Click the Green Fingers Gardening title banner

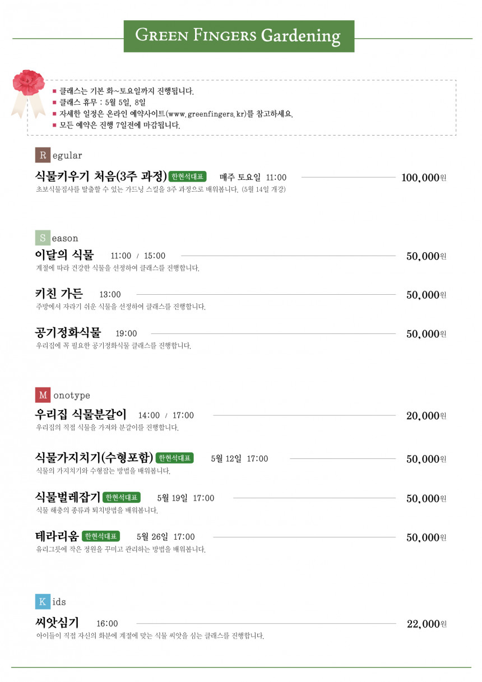pos(239,36)
